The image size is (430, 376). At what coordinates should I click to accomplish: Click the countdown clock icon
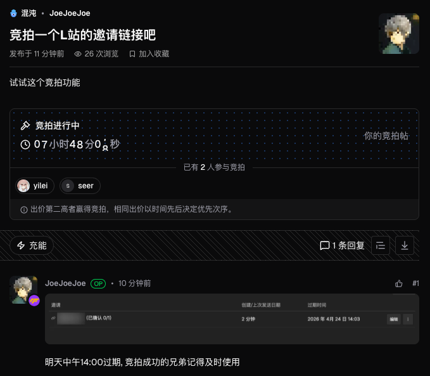pos(25,145)
